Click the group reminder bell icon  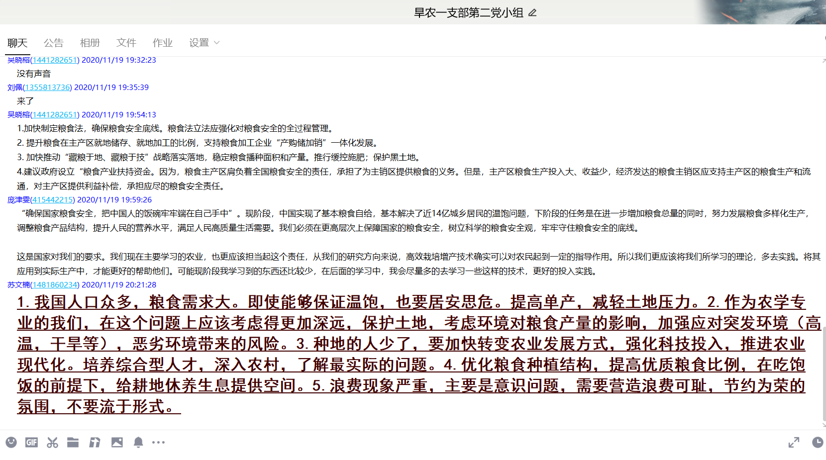click(138, 442)
